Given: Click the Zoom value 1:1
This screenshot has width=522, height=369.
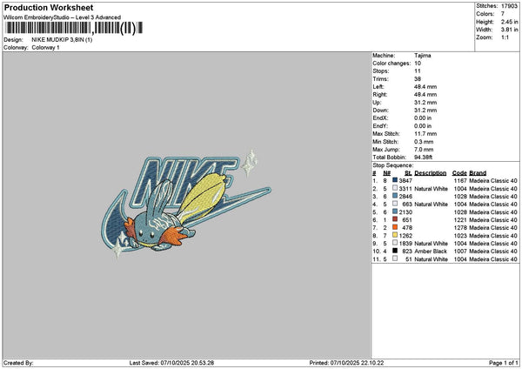Looking at the screenshot, I should [x=505, y=37].
